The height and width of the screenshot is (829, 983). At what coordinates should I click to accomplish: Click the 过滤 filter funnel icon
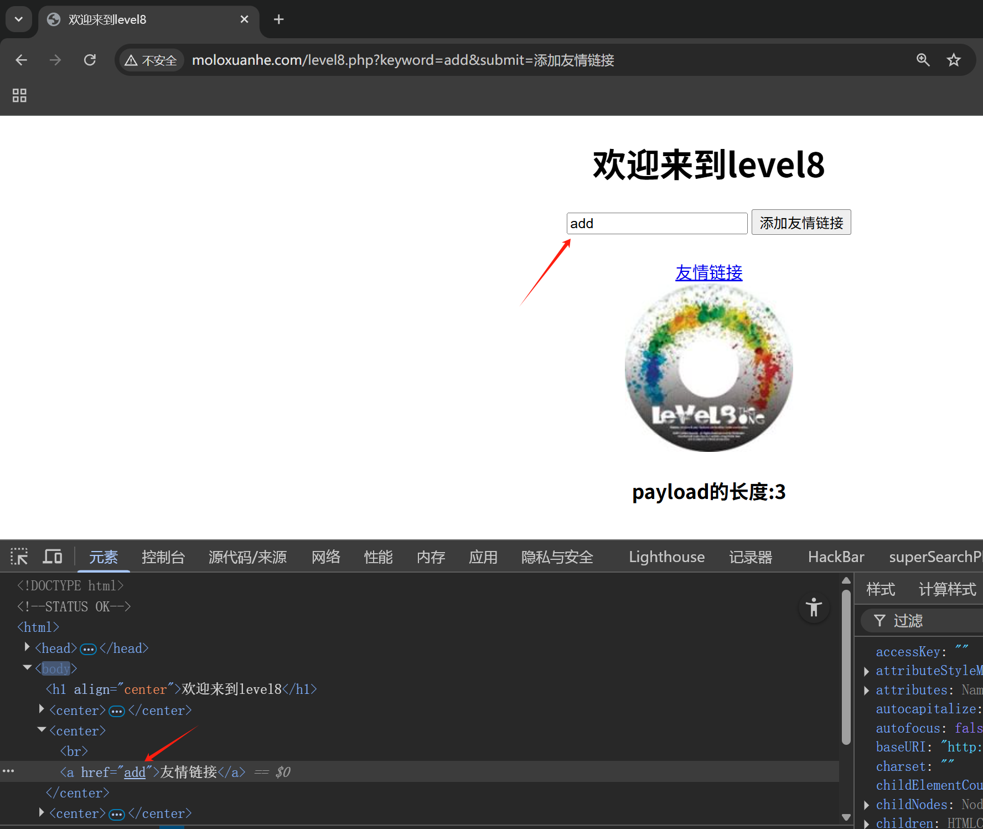coord(880,621)
